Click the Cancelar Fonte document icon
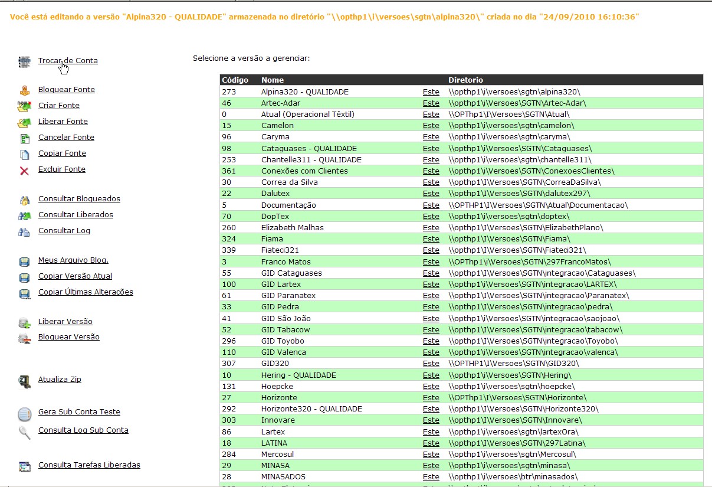 (24, 138)
